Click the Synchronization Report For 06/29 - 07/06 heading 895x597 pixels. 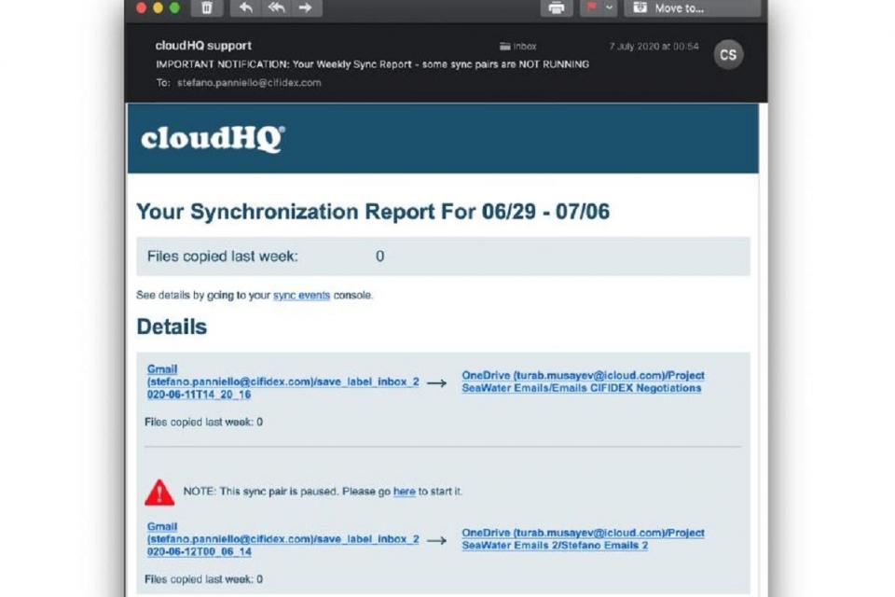373,212
